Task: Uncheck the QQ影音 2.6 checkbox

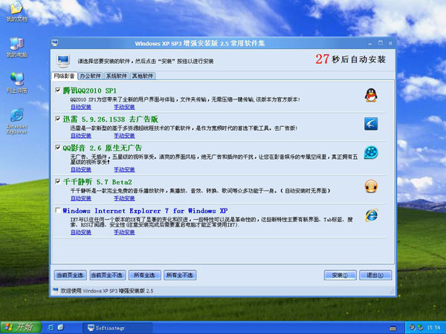Action: point(58,148)
